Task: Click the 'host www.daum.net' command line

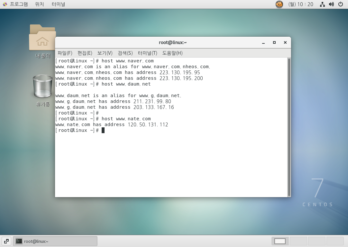Action: pos(126,84)
